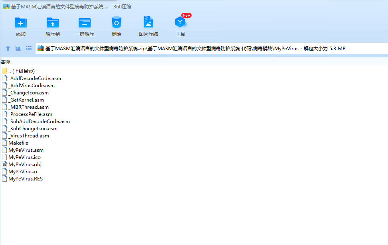The height and width of the screenshot is (245, 388).
Task: Click the 删除 (Delete) trash icon
Action: 116,22
